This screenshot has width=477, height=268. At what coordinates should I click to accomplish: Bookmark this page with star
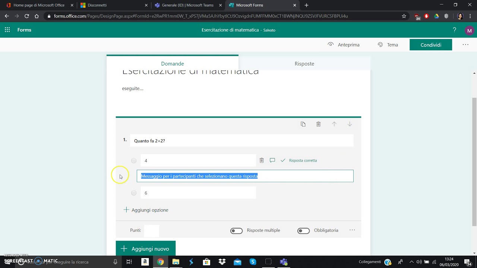(x=404, y=16)
